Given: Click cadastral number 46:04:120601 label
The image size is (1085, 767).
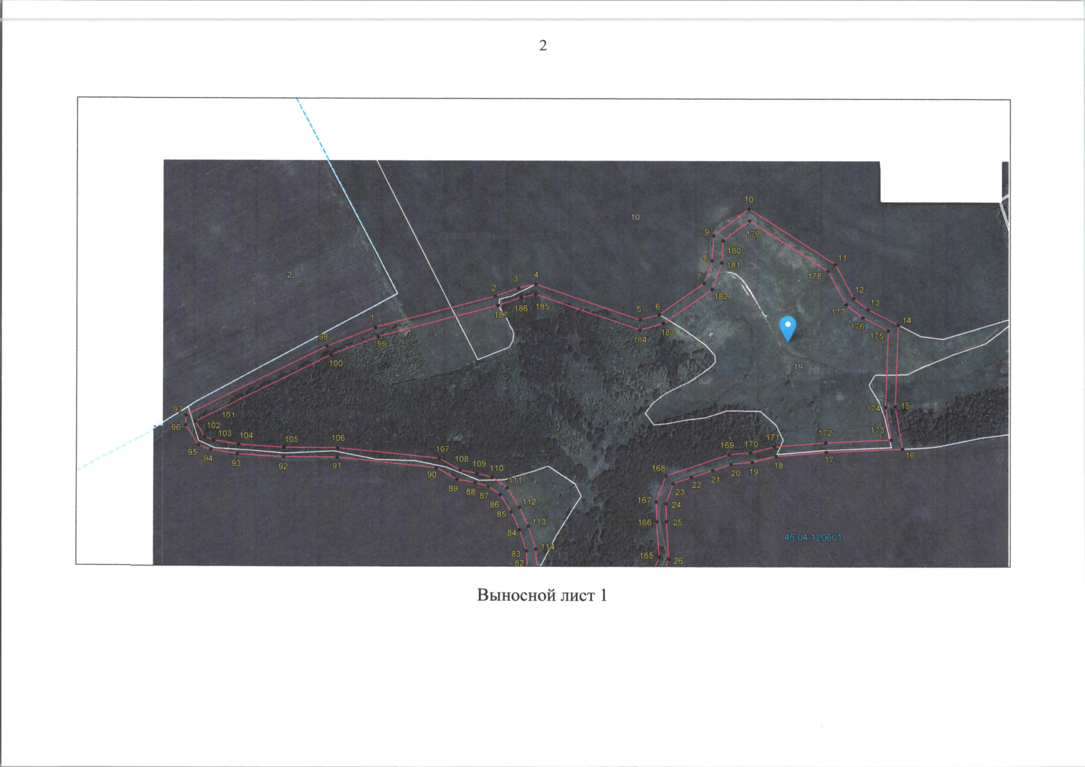Looking at the screenshot, I should tap(813, 538).
